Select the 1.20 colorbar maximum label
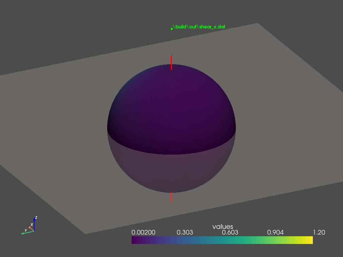 pyautogui.click(x=318, y=233)
